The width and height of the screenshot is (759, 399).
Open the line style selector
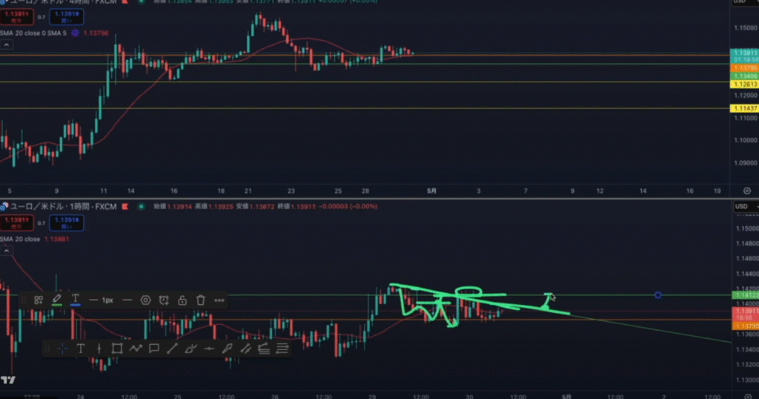(x=127, y=300)
